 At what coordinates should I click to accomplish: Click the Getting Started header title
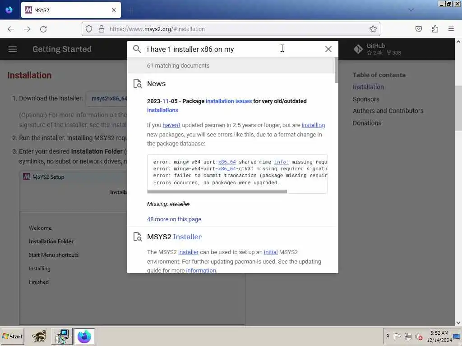[62, 49]
